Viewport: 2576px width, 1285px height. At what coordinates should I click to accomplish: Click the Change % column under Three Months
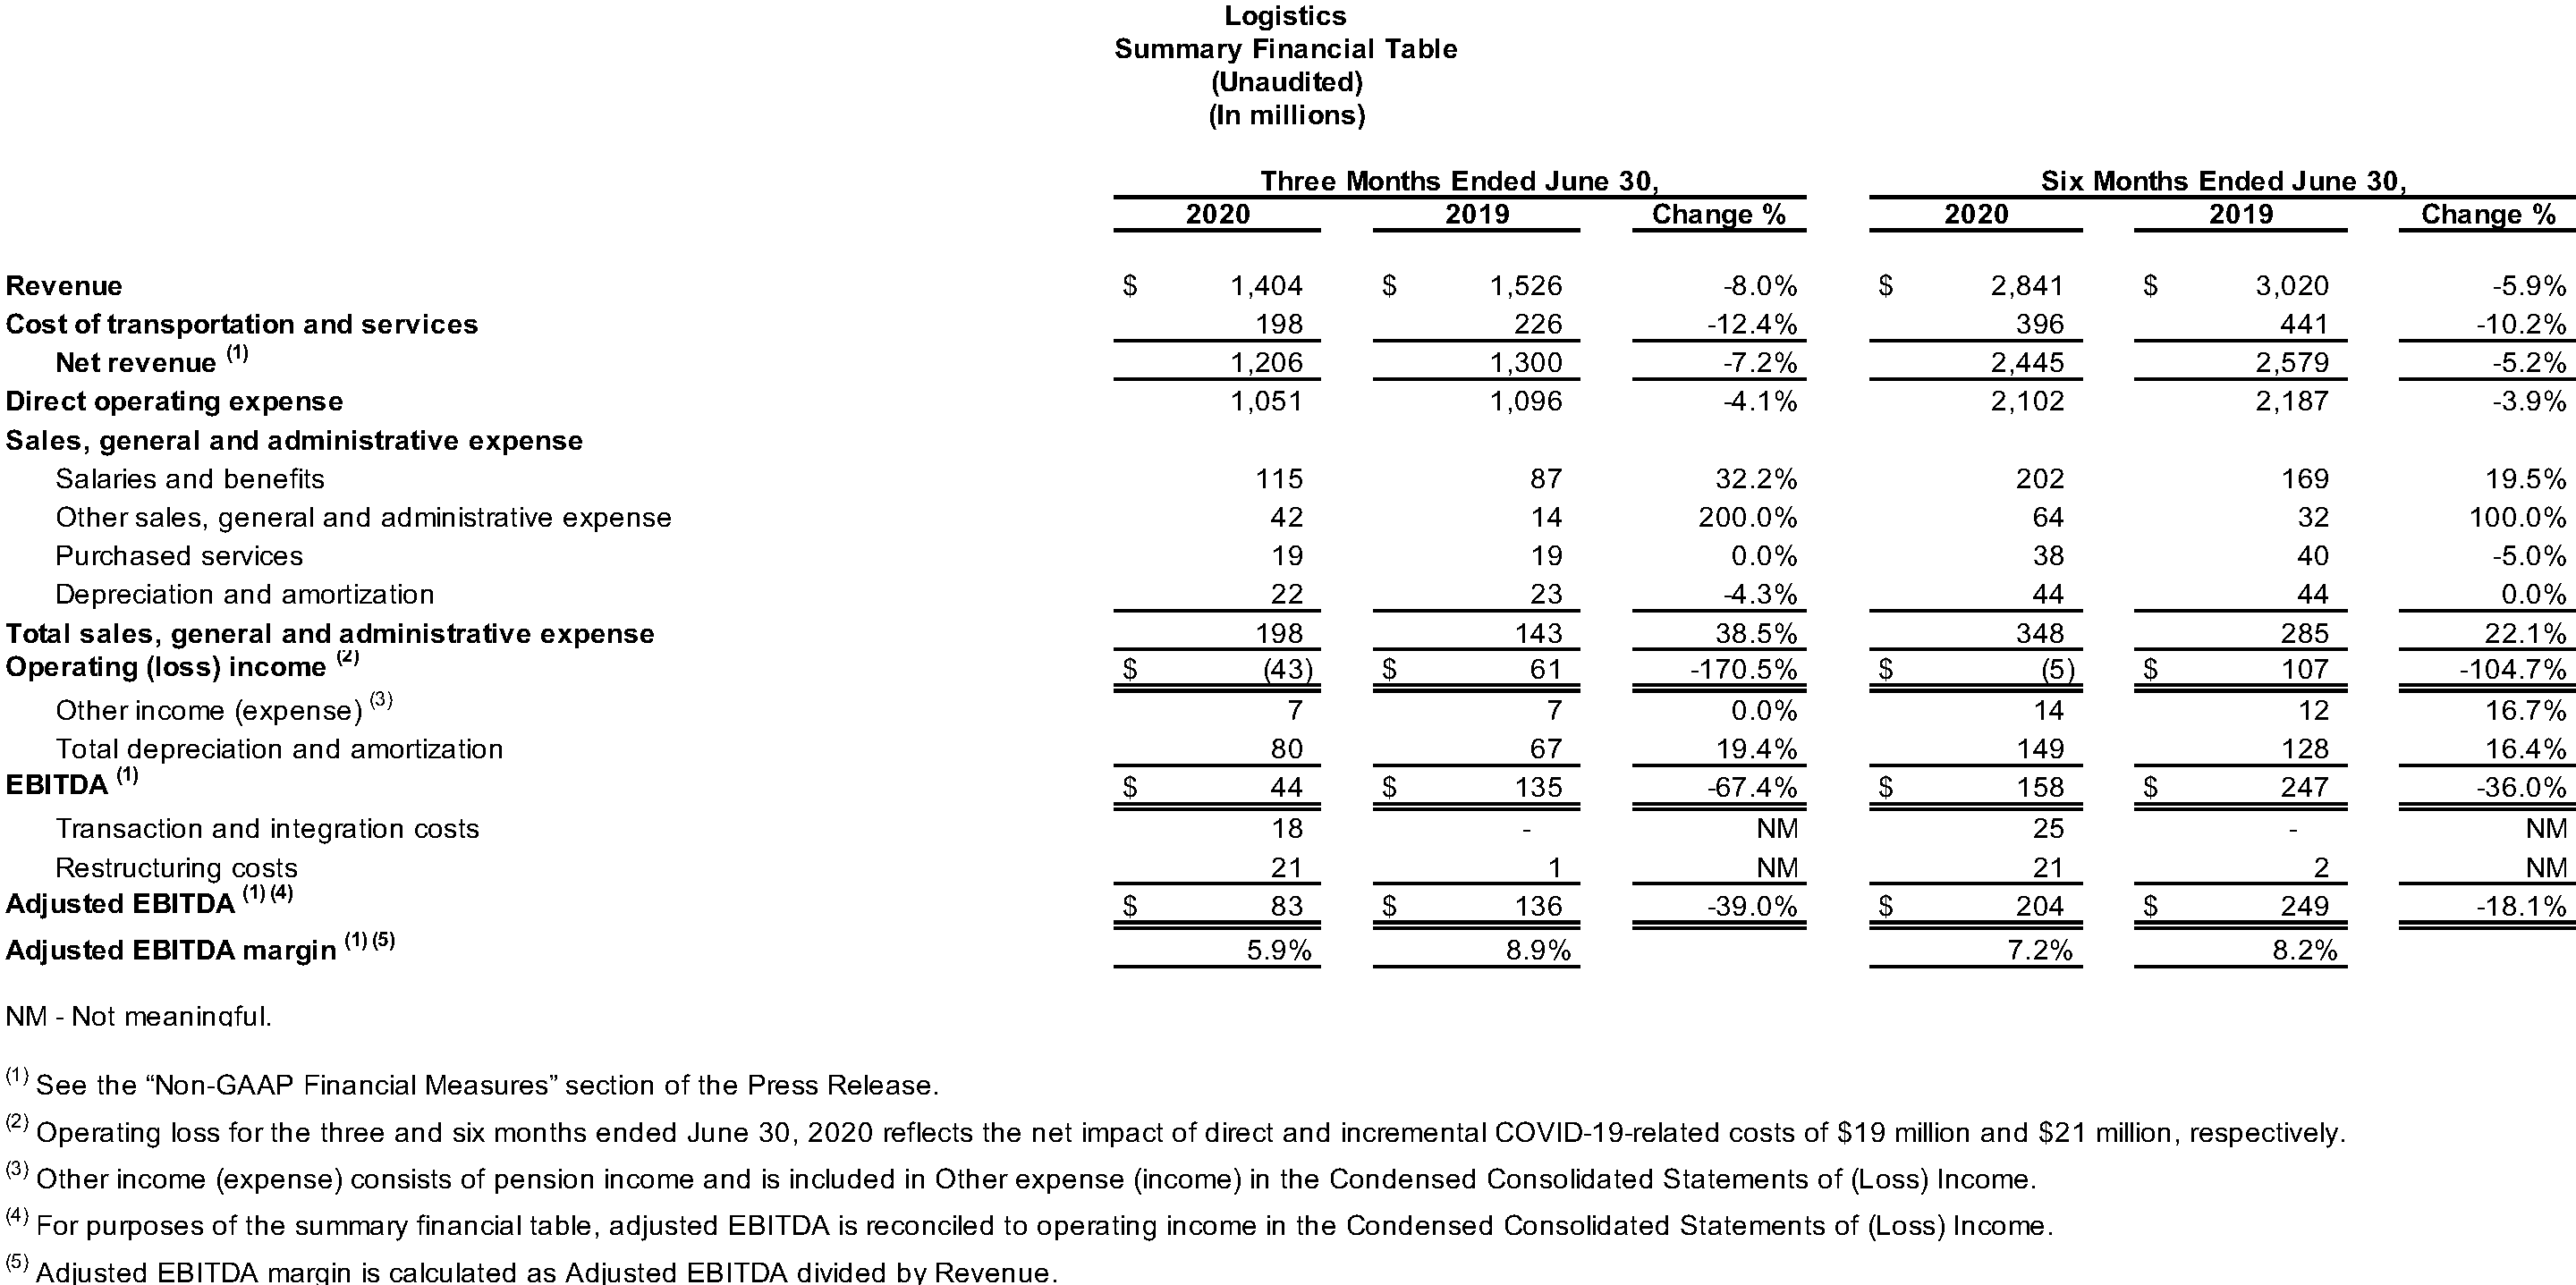1725,214
